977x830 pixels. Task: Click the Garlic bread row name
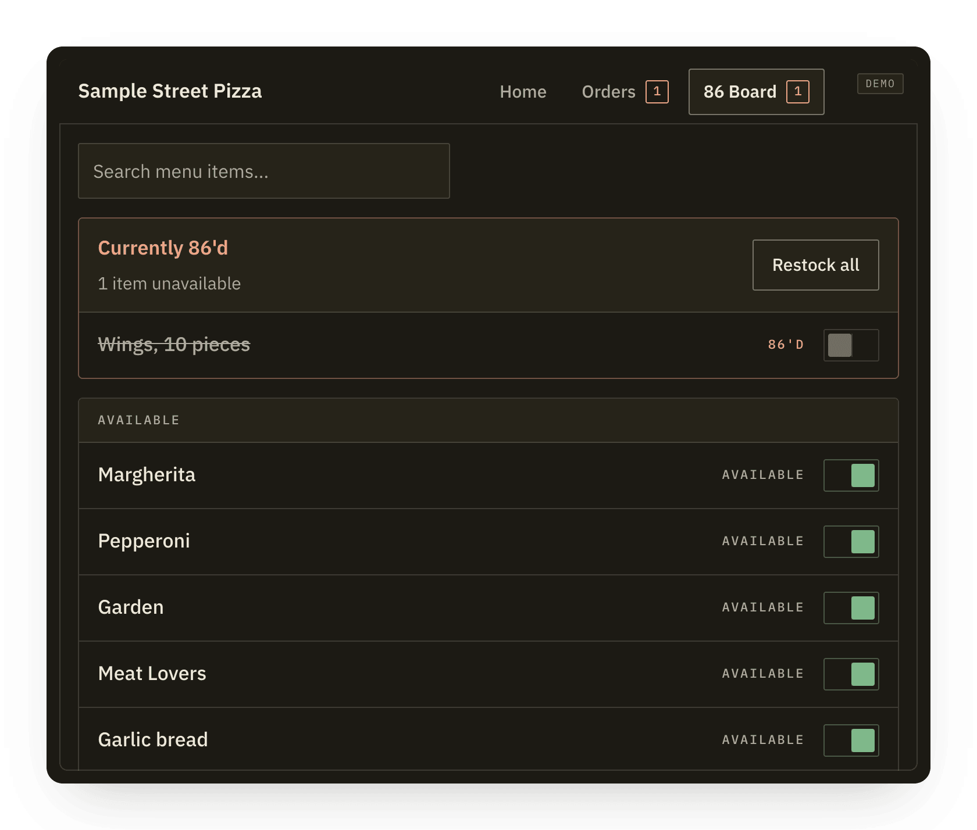(x=153, y=740)
